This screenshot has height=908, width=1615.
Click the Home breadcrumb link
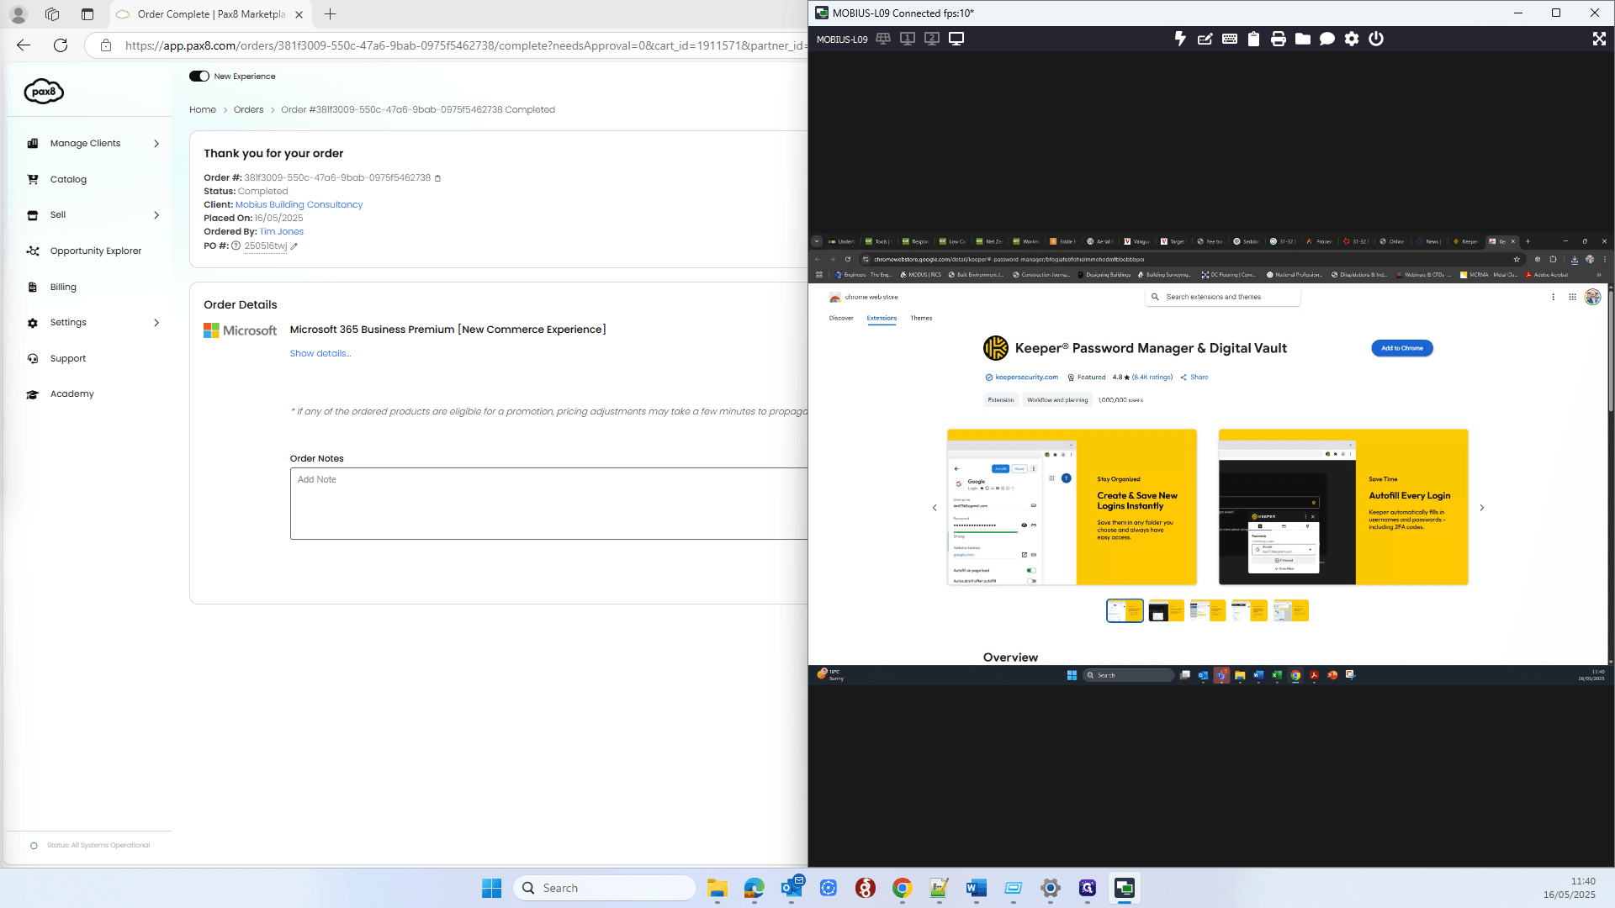pyautogui.click(x=203, y=110)
